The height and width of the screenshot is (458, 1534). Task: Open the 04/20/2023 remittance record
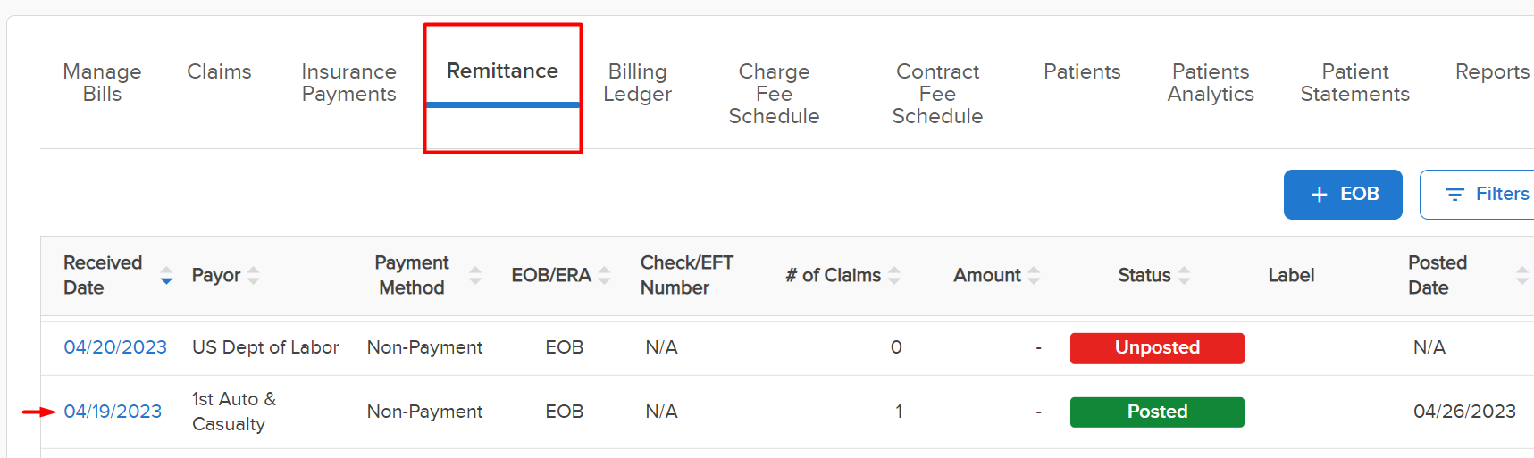(x=115, y=347)
